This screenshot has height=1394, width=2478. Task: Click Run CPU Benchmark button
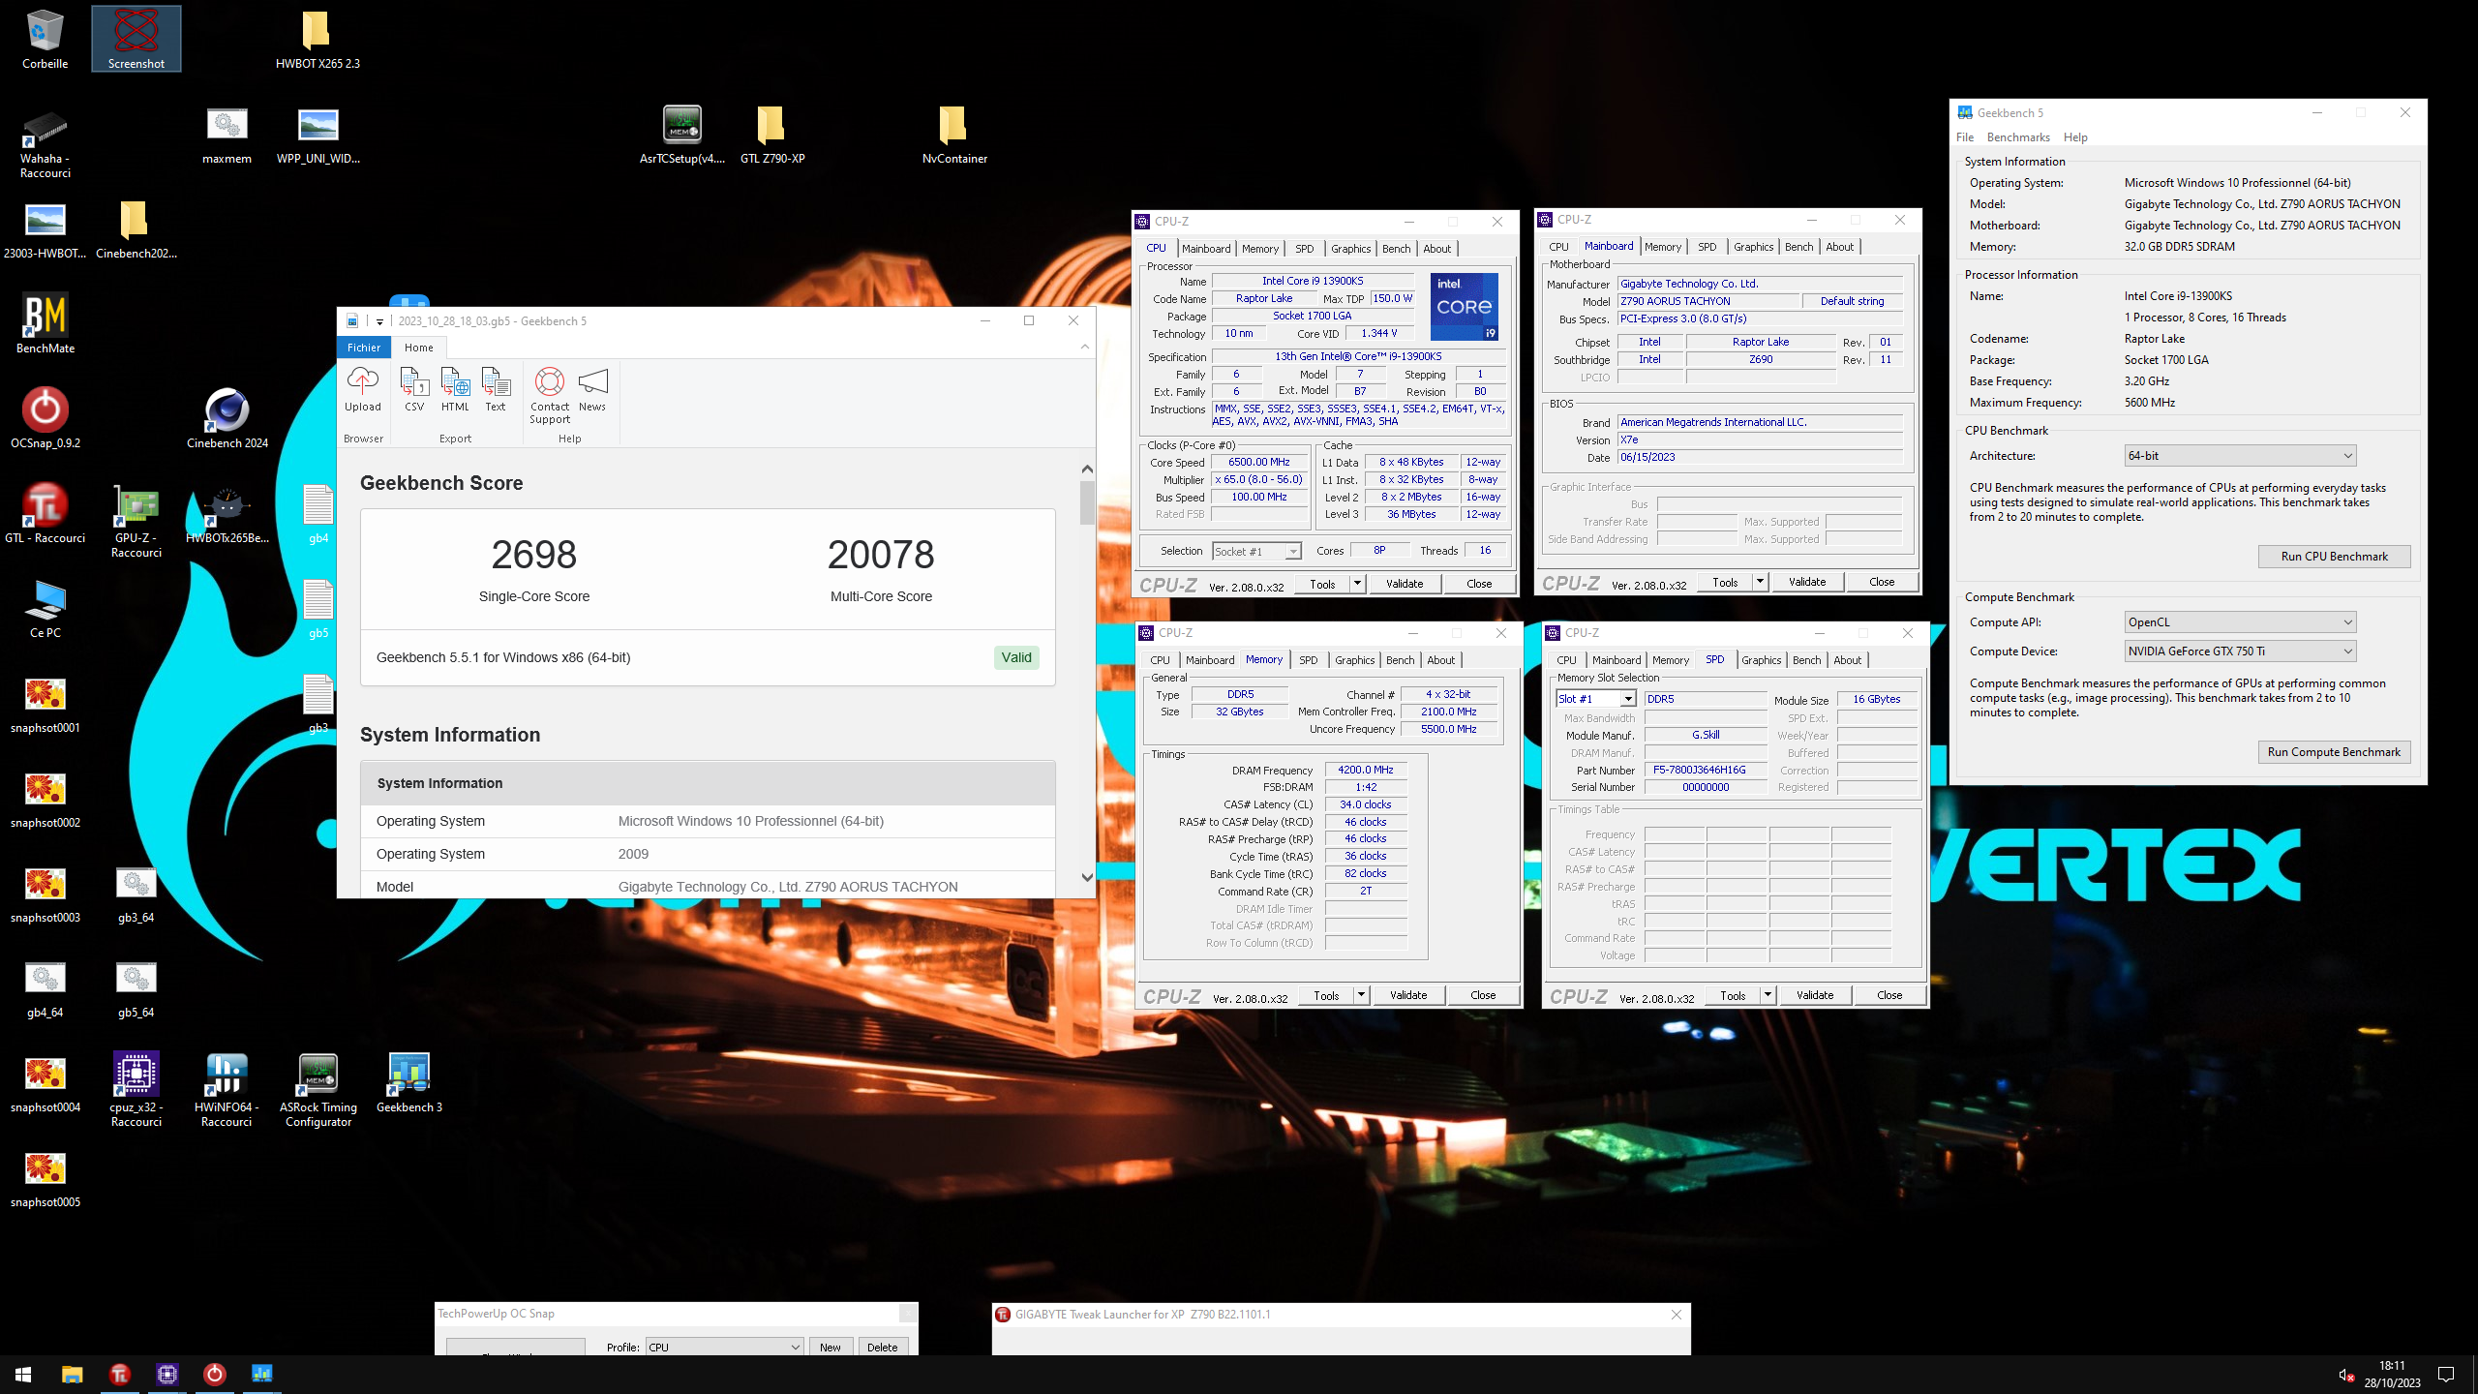(2334, 557)
